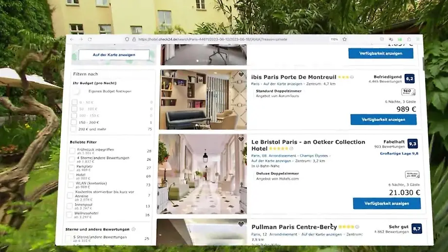The width and height of the screenshot is (448, 252).
Task: Save Pullman Paris Centre-Bercy with the heart icon
Action: tap(241, 224)
